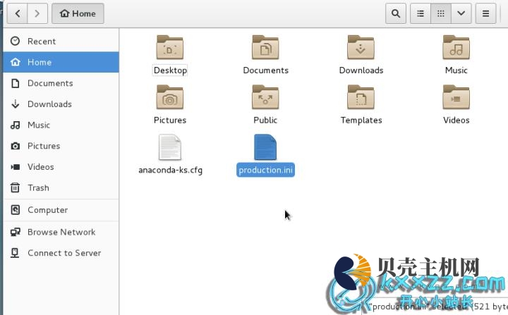The height and width of the screenshot is (315, 508).
Task: Select the Music folder icon
Action: coord(456,48)
